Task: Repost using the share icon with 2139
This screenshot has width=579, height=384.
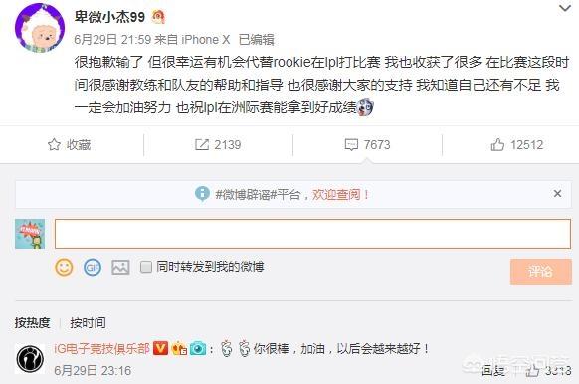Action: 202,144
